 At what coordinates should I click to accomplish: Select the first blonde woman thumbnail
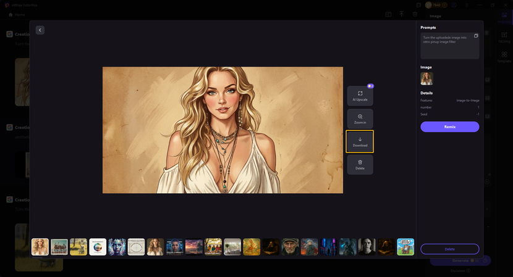point(40,247)
